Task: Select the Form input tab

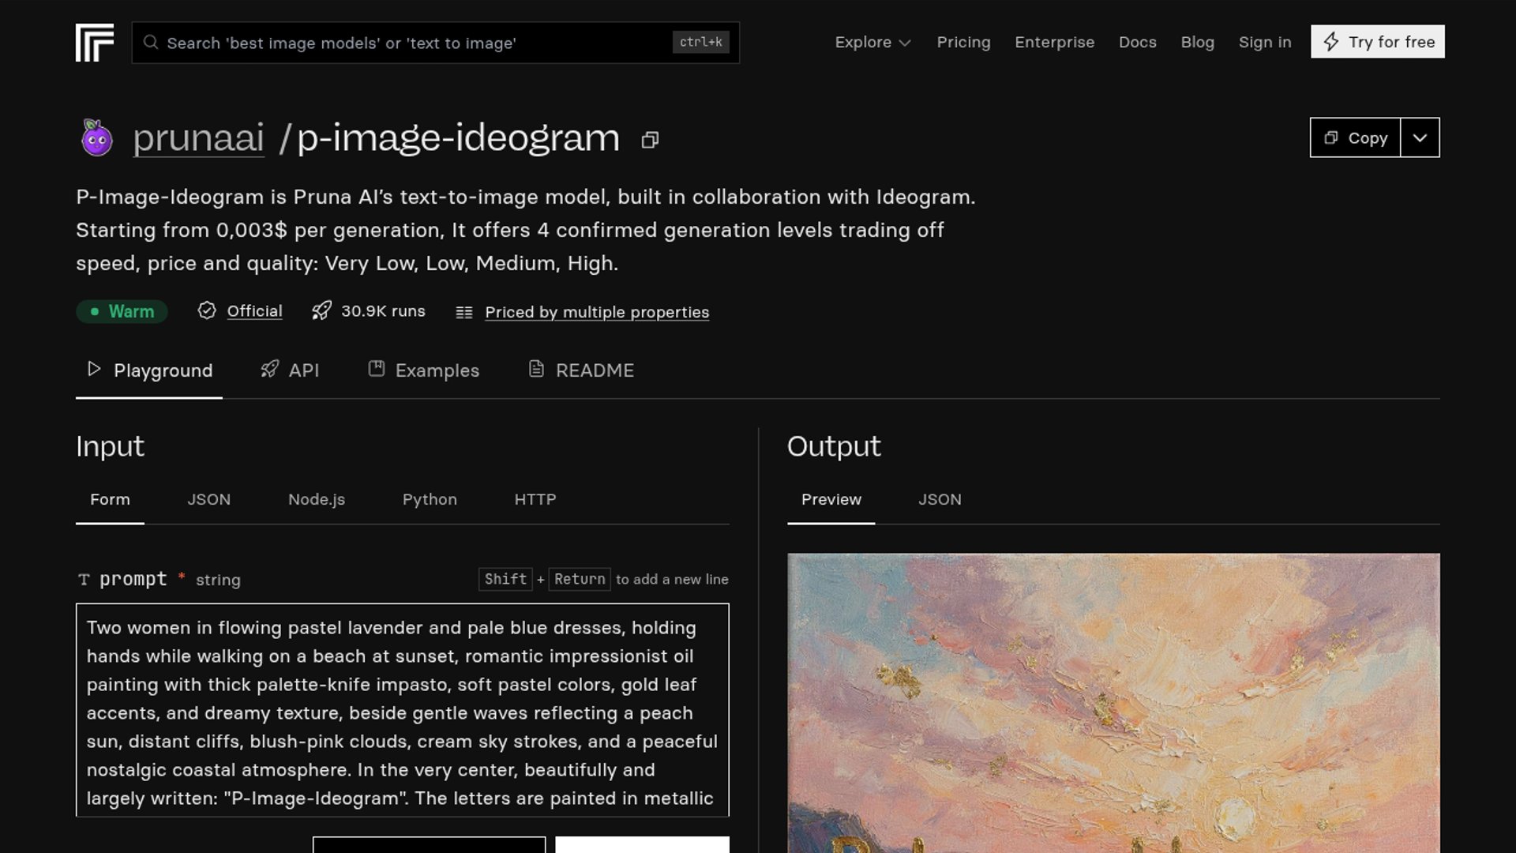Action: [110, 499]
